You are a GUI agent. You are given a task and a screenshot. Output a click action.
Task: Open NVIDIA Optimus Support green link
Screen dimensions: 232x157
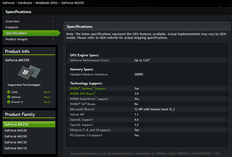(88, 88)
